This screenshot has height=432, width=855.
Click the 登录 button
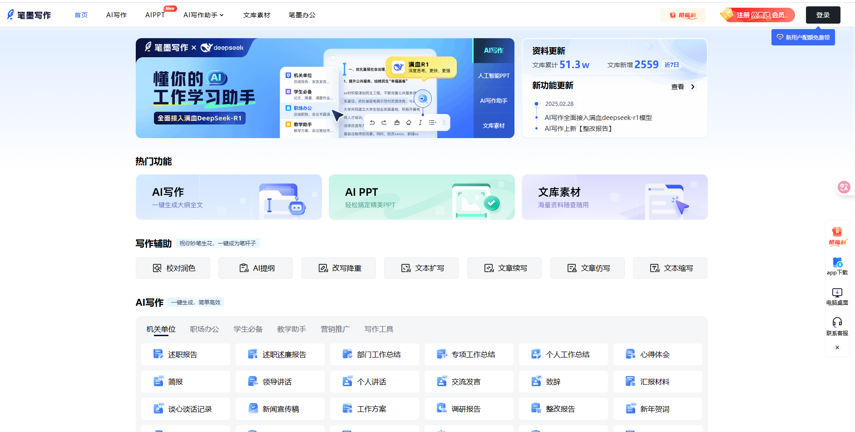(823, 15)
